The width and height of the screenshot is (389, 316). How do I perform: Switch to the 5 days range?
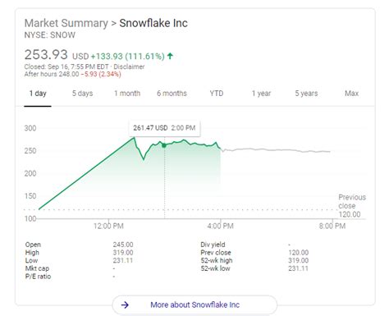tap(82, 94)
